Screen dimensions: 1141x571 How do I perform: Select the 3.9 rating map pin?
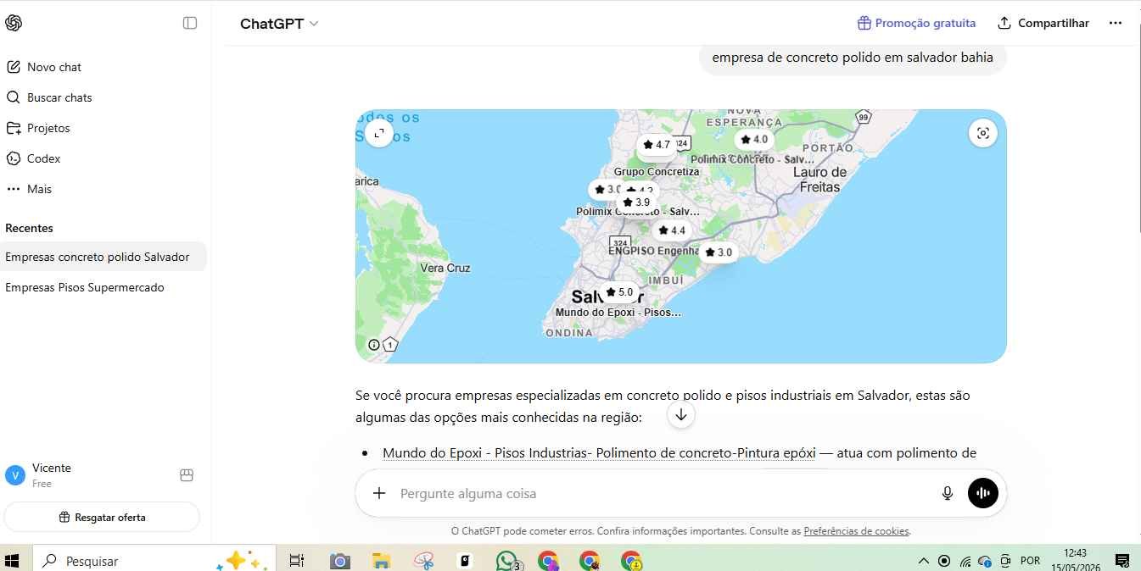[635, 202]
